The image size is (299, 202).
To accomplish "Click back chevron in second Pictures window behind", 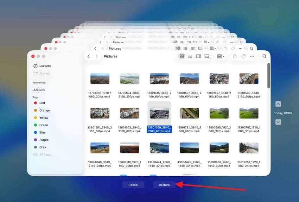I will pos(95,49).
